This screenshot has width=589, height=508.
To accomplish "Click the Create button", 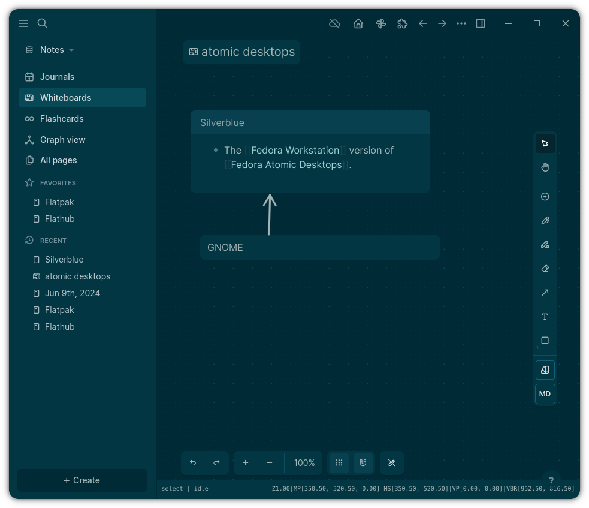I will (x=82, y=480).
